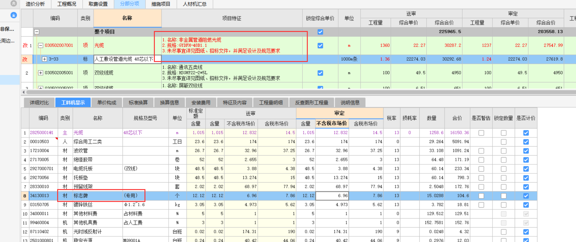This screenshot has height=242, width=576.
Task: Click the blue download arrow icon
Action: tap(14, 15)
